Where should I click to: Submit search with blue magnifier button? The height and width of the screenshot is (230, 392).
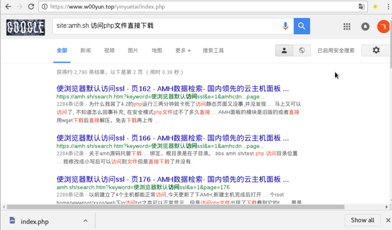coord(301,26)
